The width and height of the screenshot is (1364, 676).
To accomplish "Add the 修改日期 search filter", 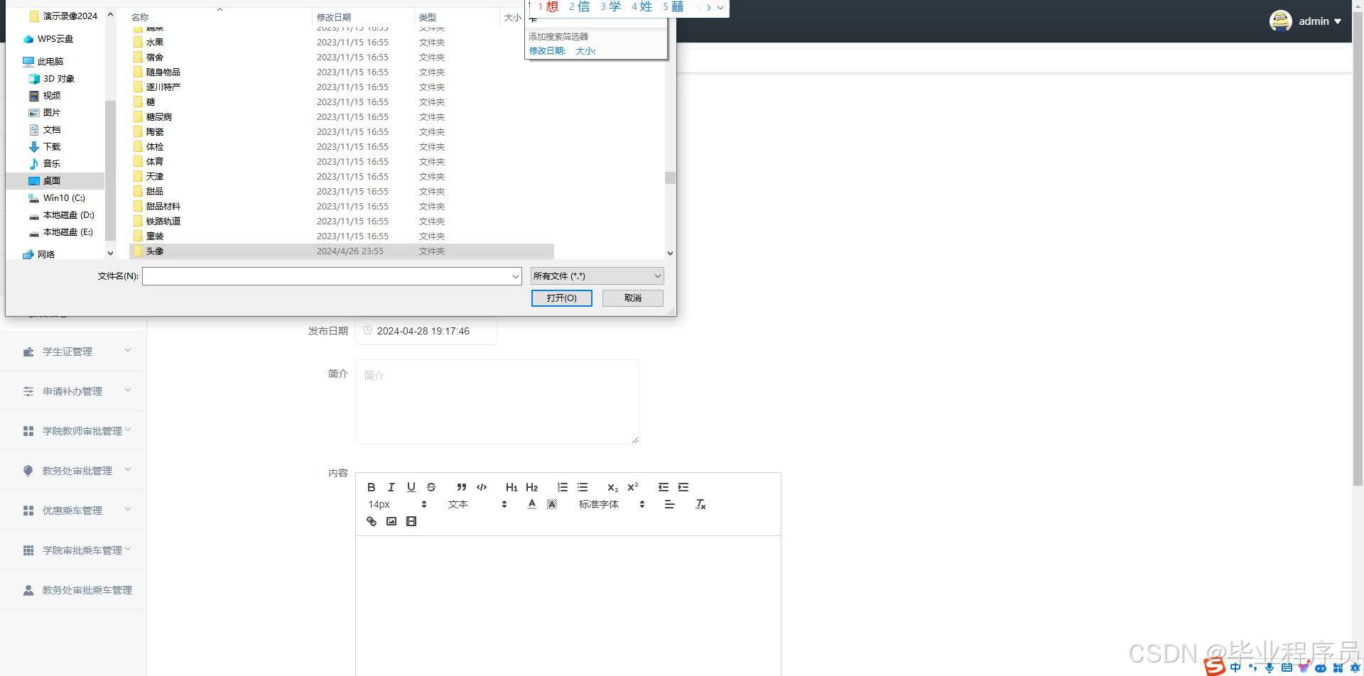I will click(x=547, y=51).
